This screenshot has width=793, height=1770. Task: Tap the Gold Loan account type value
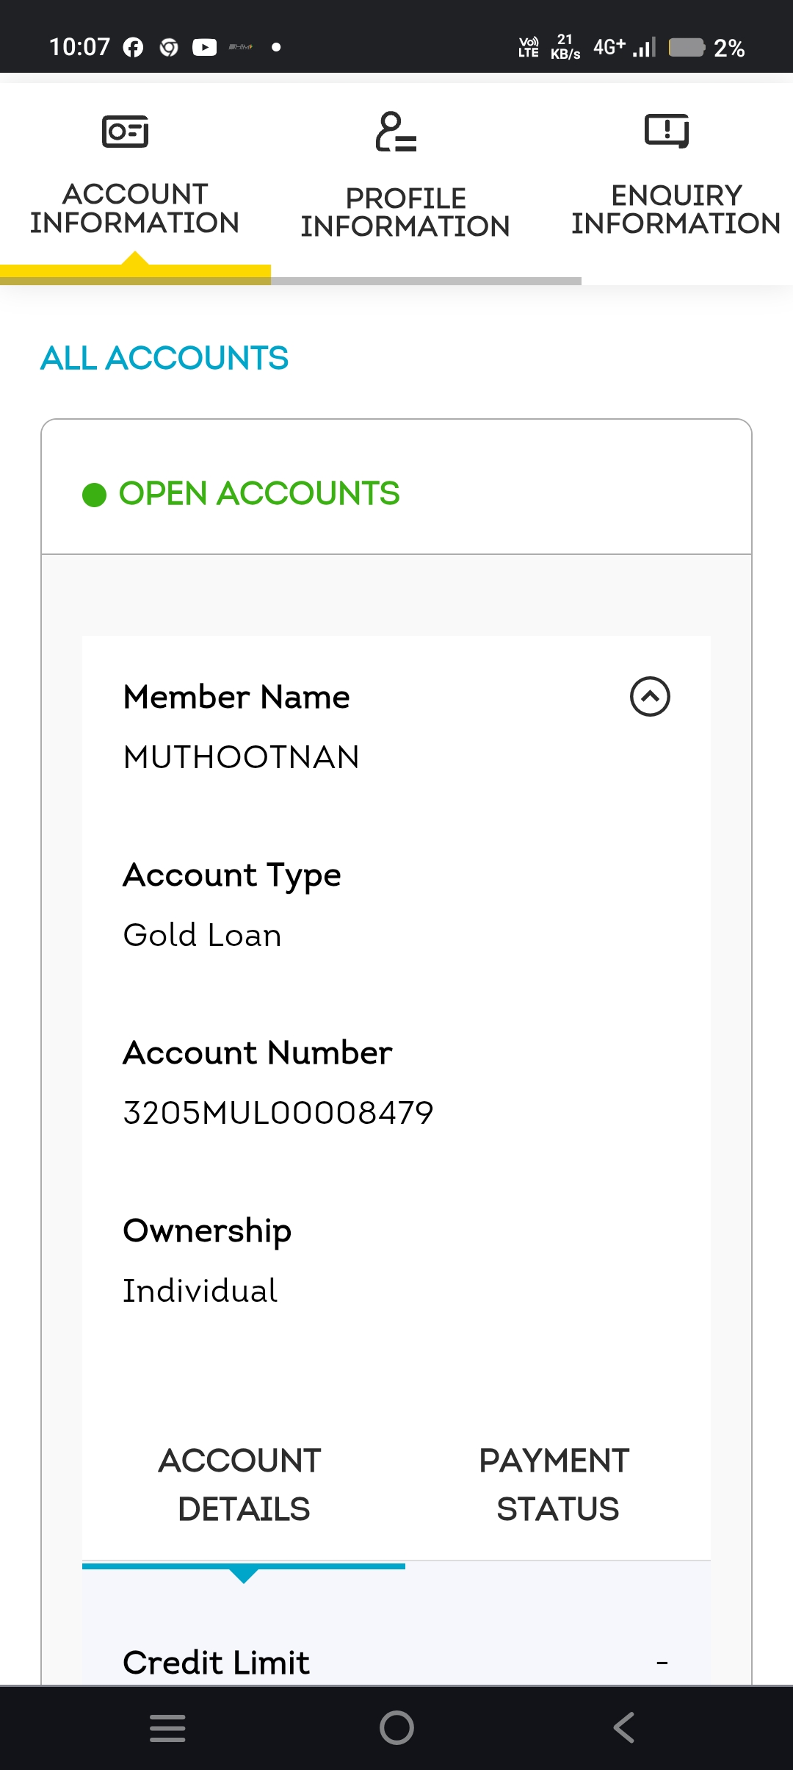[203, 935]
